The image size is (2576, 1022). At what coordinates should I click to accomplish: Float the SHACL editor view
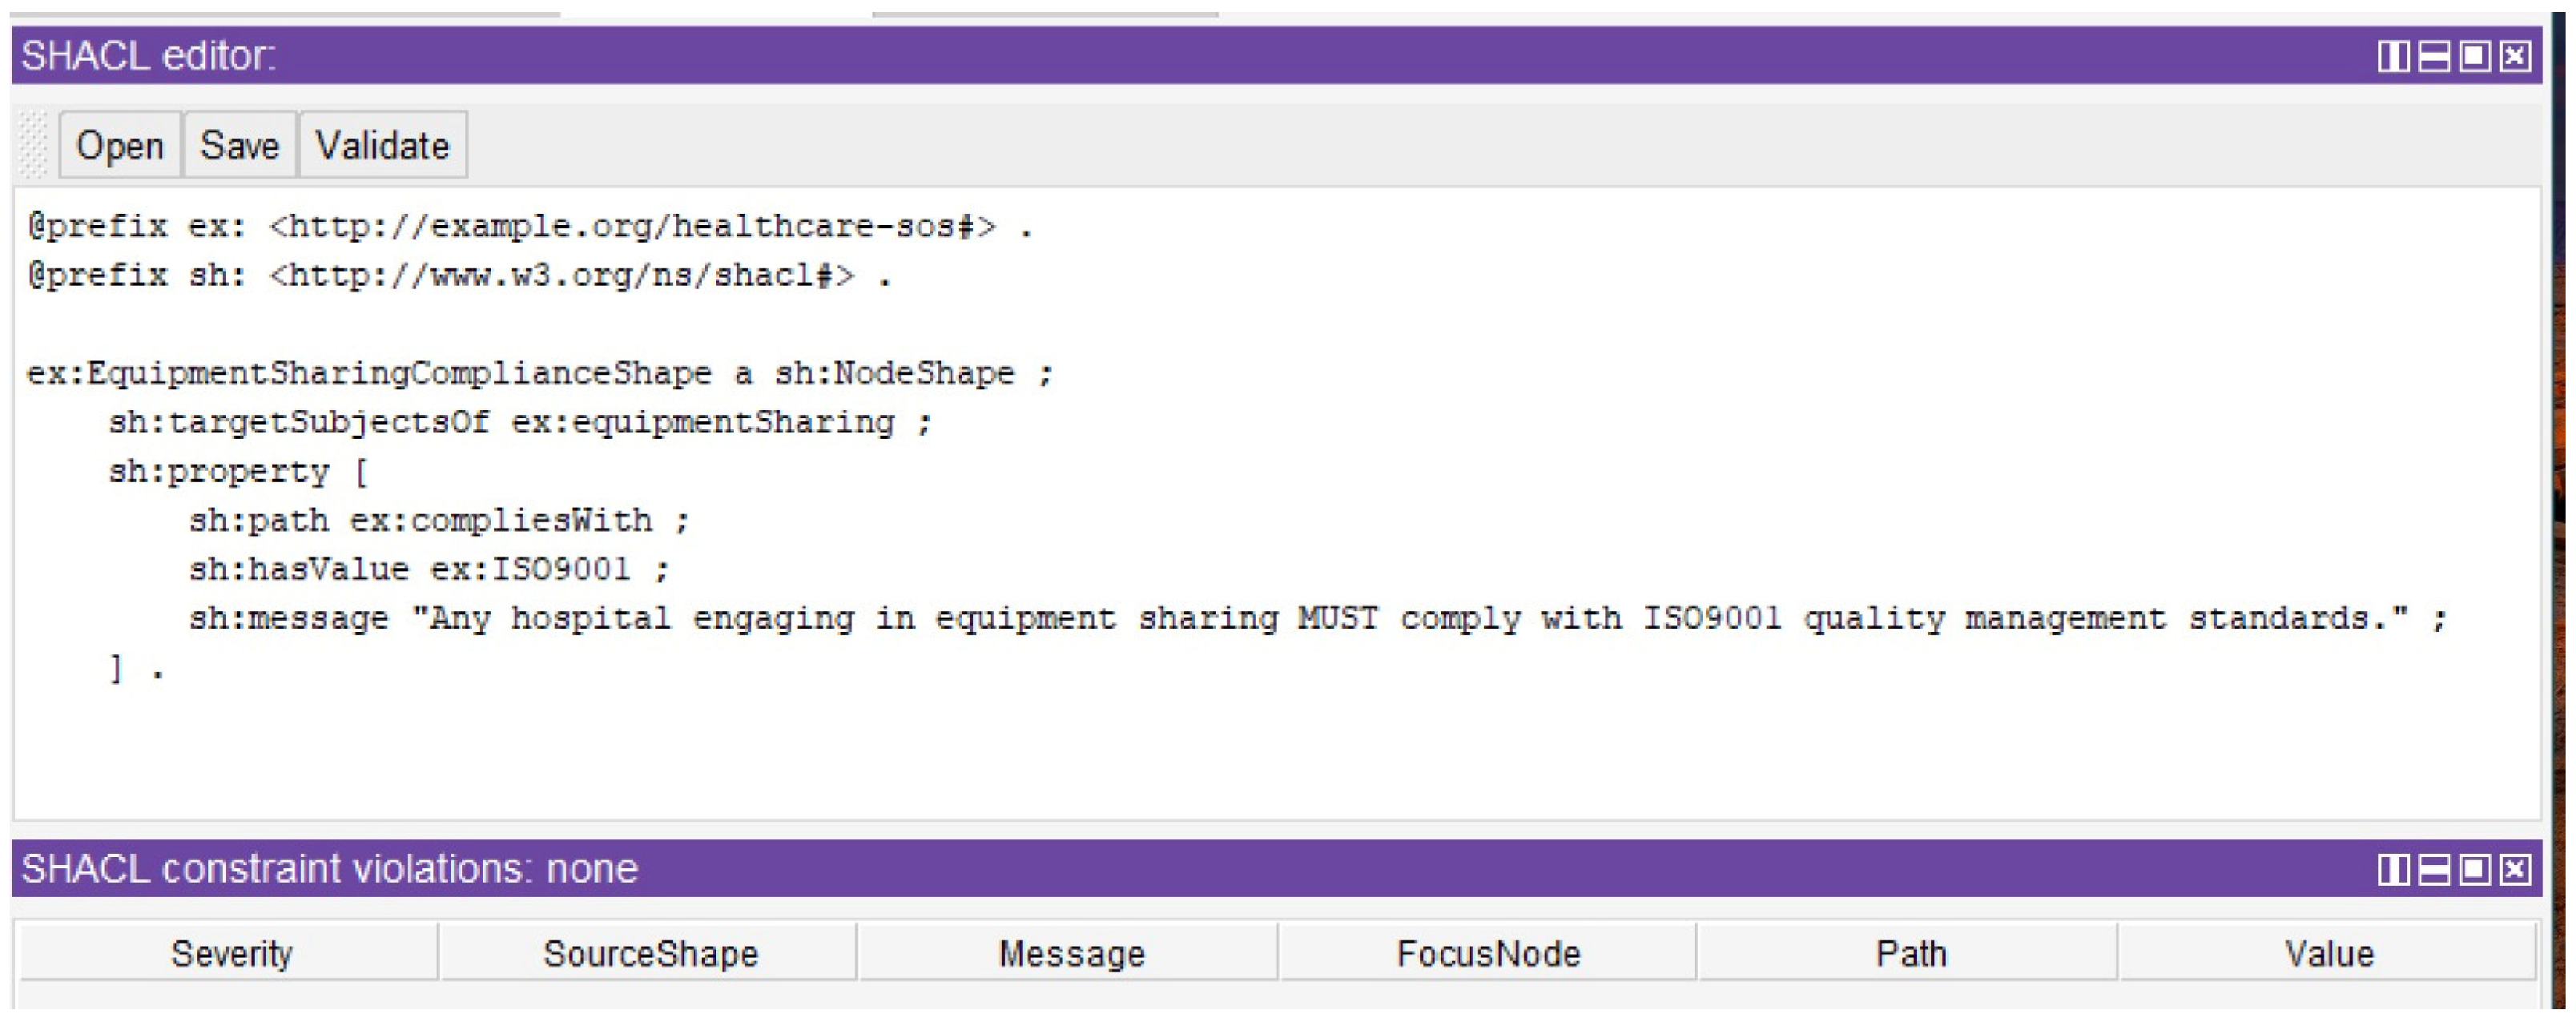pyautogui.click(x=2474, y=56)
